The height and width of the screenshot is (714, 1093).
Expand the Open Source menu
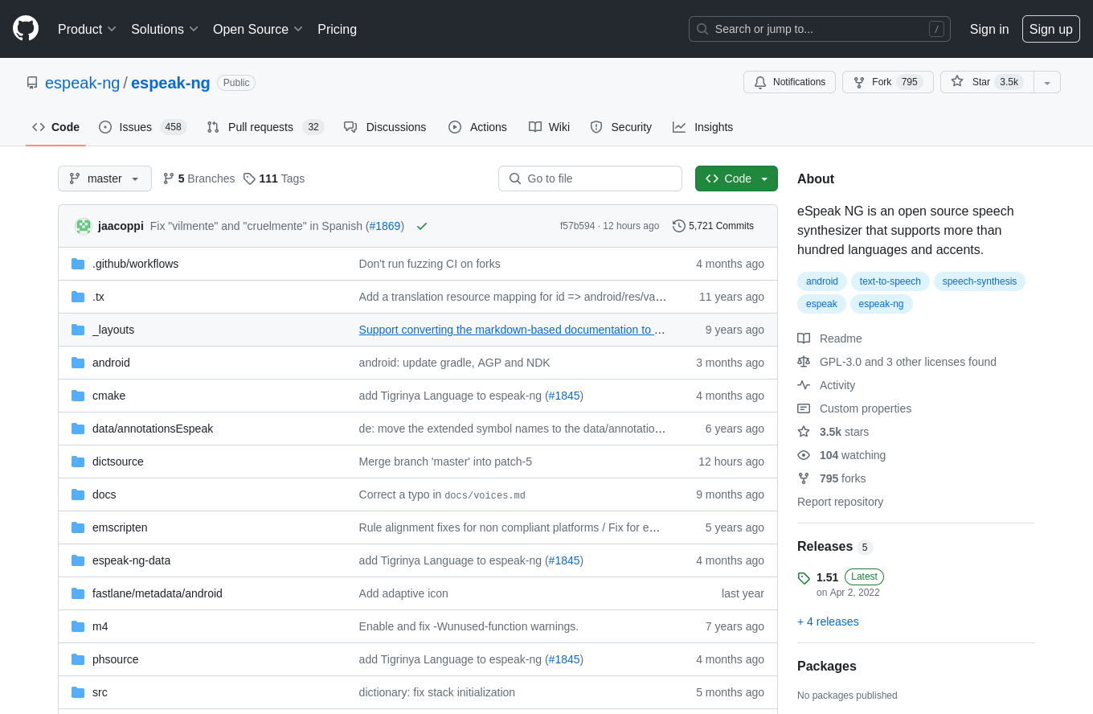coord(258,29)
